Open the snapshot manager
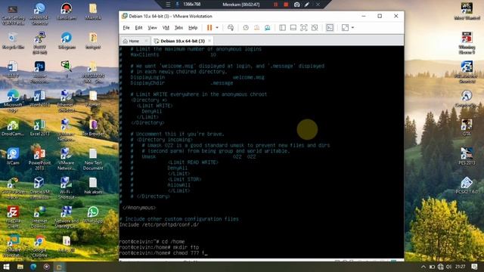 click(x=267, y=28)
